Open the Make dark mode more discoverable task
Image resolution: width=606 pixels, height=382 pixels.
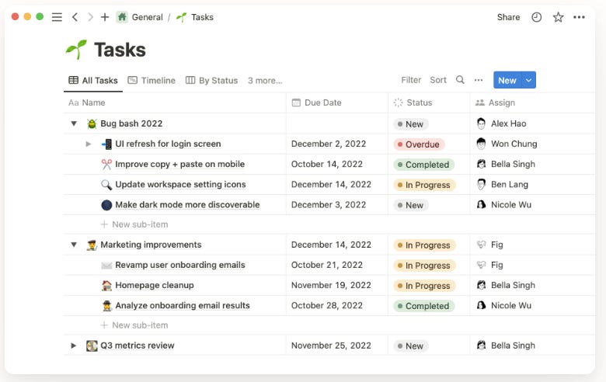click(x=187, y=205)
